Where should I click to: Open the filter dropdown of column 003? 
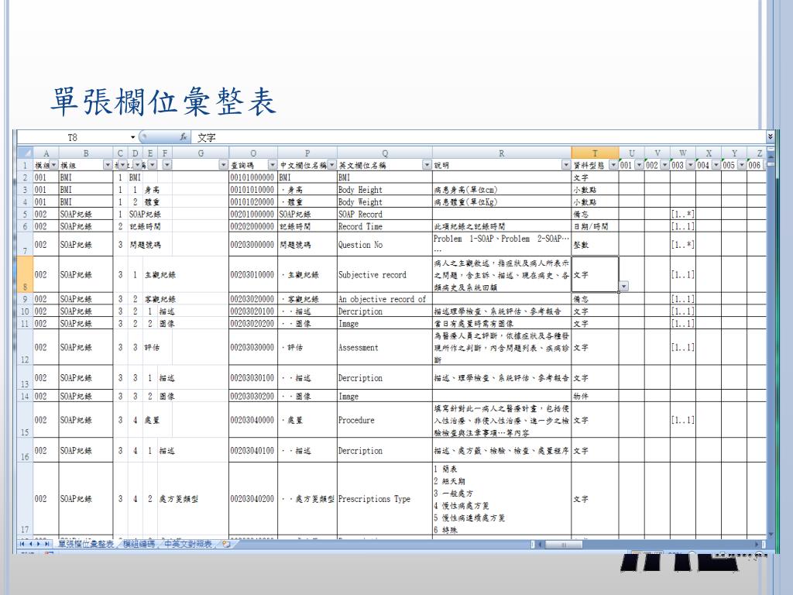(690, 165)
